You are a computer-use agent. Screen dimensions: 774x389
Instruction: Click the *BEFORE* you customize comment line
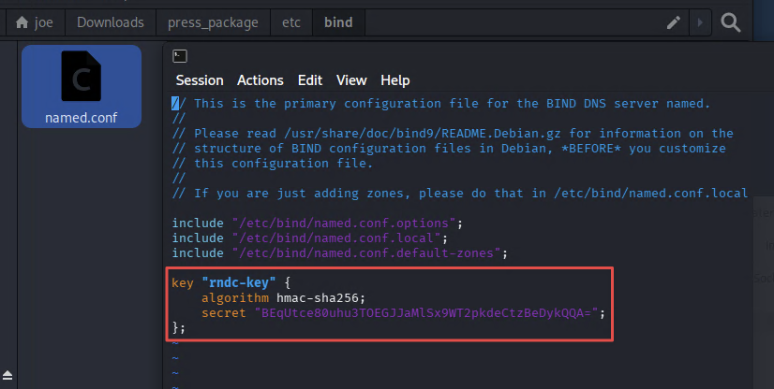click(x=449, y=149)
